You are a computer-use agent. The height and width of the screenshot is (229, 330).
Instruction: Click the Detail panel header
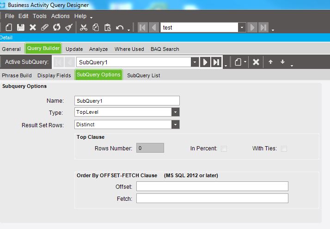pos(165,38)
